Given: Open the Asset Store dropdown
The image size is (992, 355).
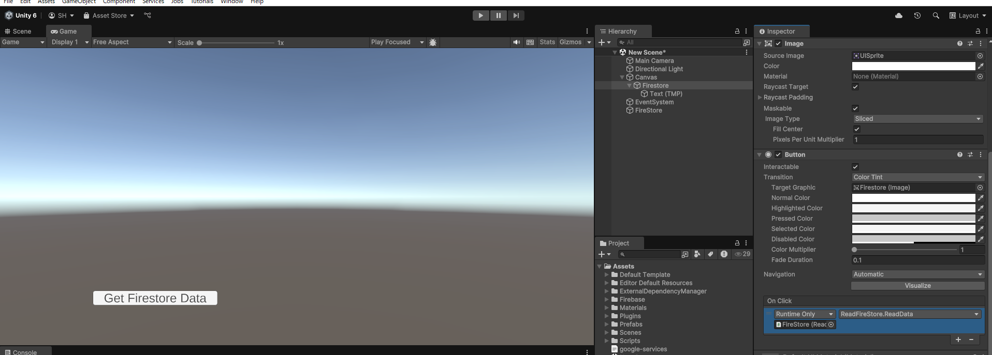Looking at the screenshot, I should pos(109,16).
